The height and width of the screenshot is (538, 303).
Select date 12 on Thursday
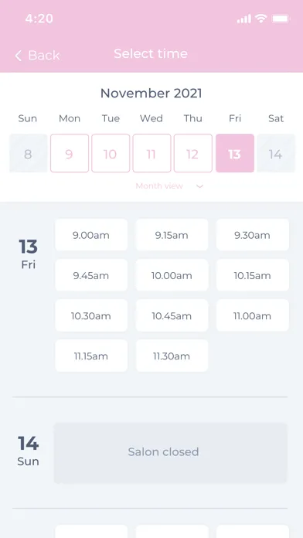(192, 153)
